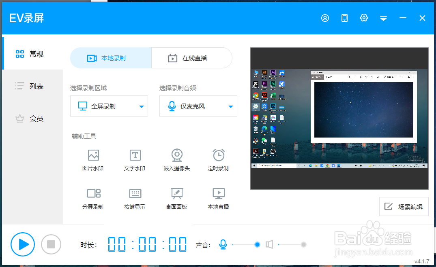Adjust the speaker volume slider
Screen dimensions: 436x267
click(x=292, y=244)
